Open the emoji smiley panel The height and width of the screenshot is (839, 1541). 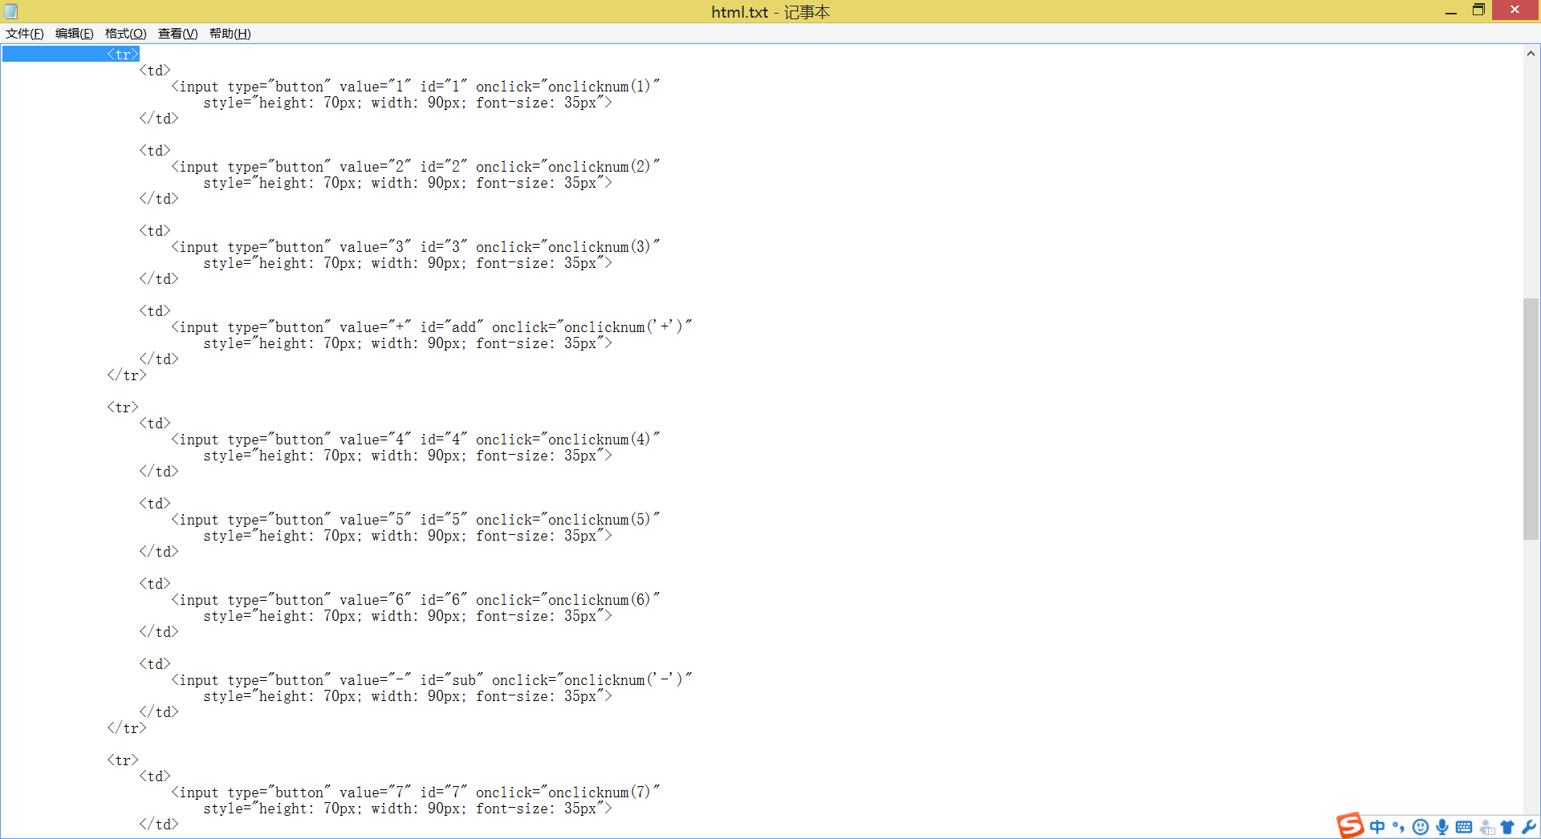click(x=1421, y=827)
